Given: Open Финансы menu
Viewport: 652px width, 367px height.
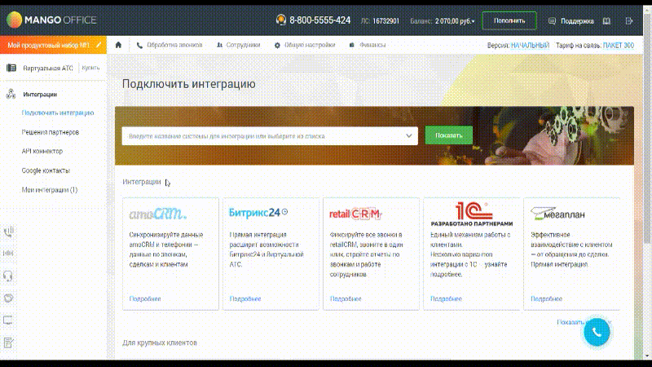Looking at the screenshot, I should [368, 45].
